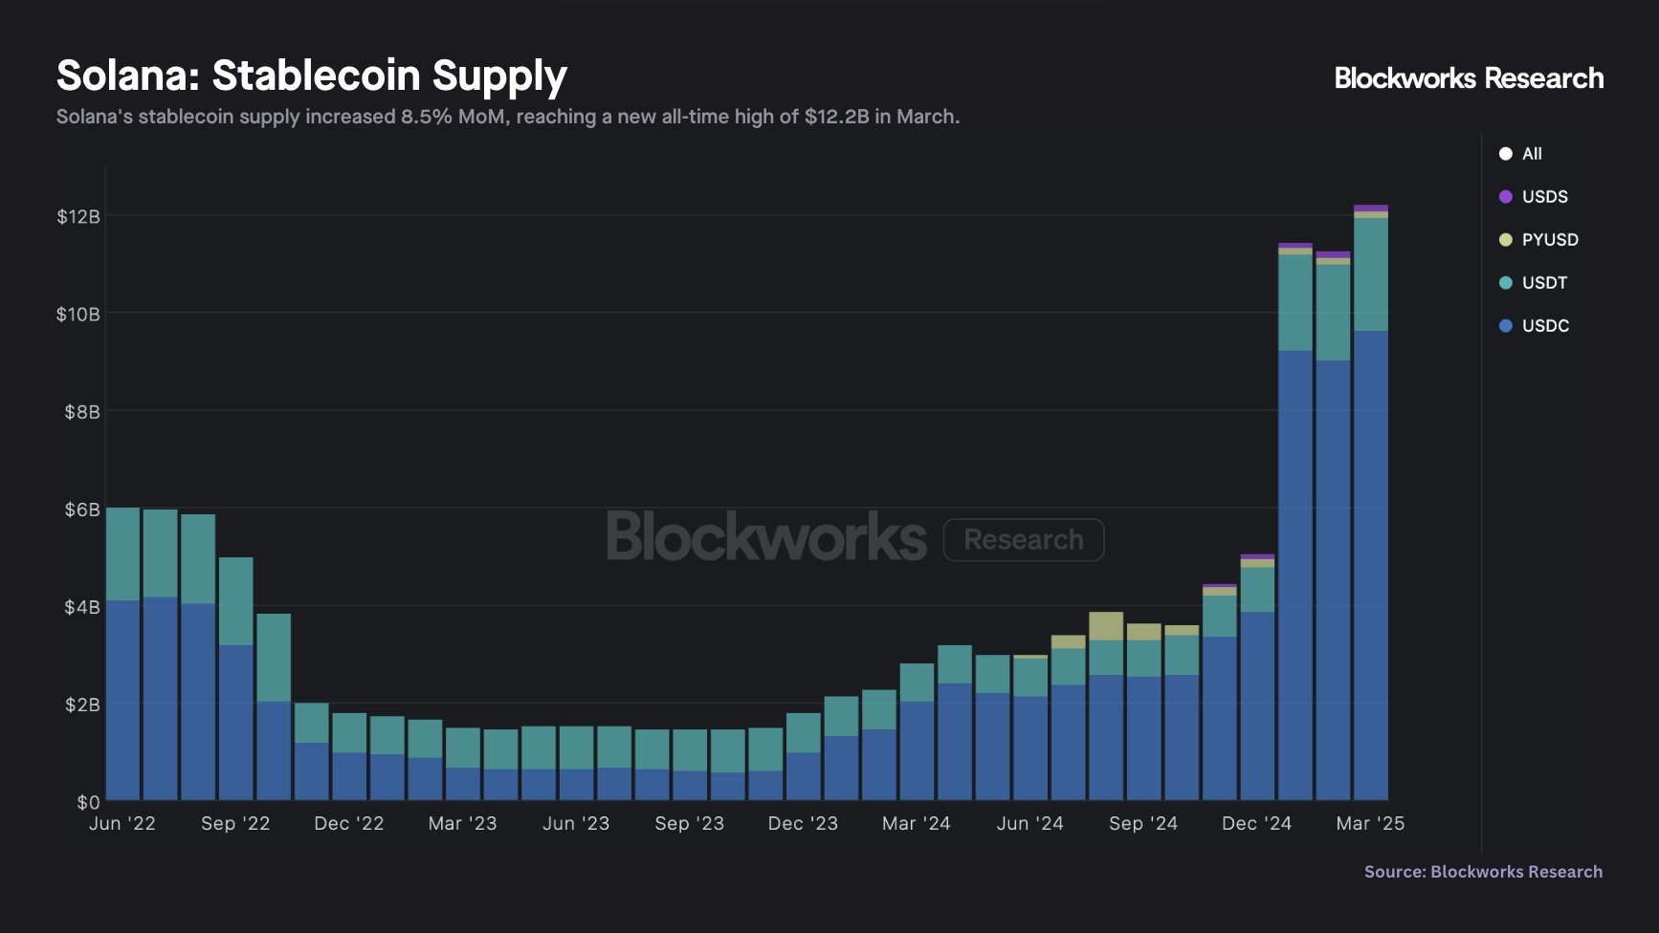Toggle the USDT series legend label

point(1544,283)
